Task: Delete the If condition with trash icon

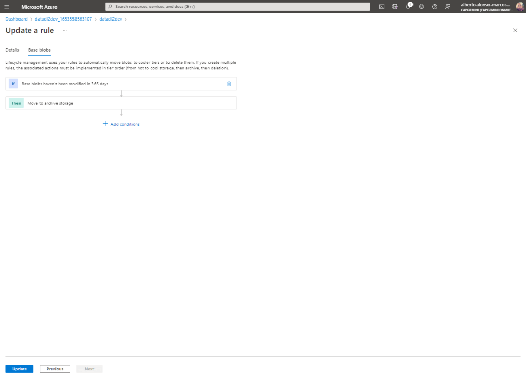Action: (229, 84)
